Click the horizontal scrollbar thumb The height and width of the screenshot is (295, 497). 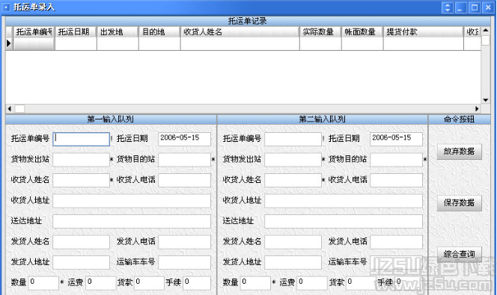[x=19, y=108]
